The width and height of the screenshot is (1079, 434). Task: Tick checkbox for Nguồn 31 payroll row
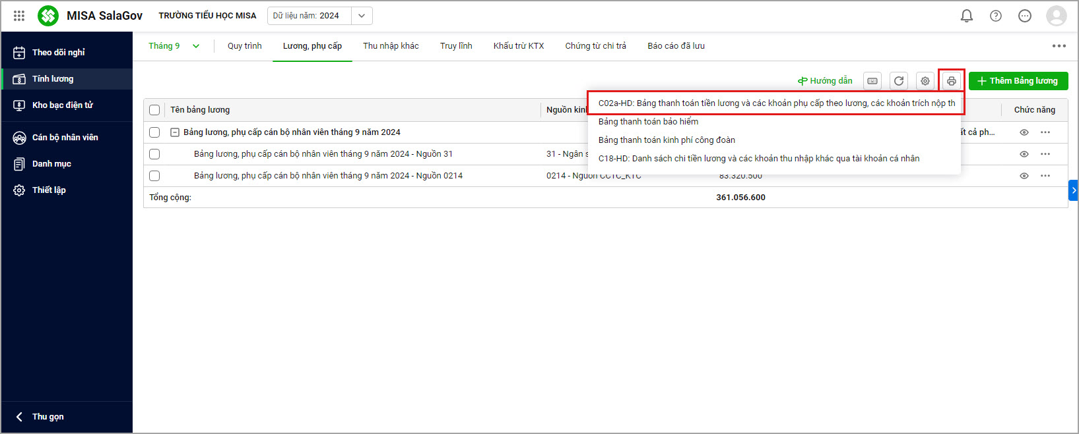click(x=154, y=154)
